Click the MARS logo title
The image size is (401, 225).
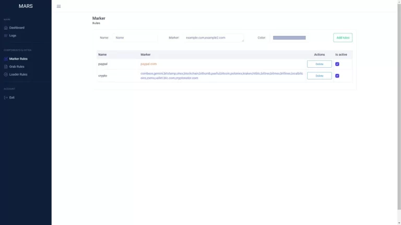pos(26,6)
